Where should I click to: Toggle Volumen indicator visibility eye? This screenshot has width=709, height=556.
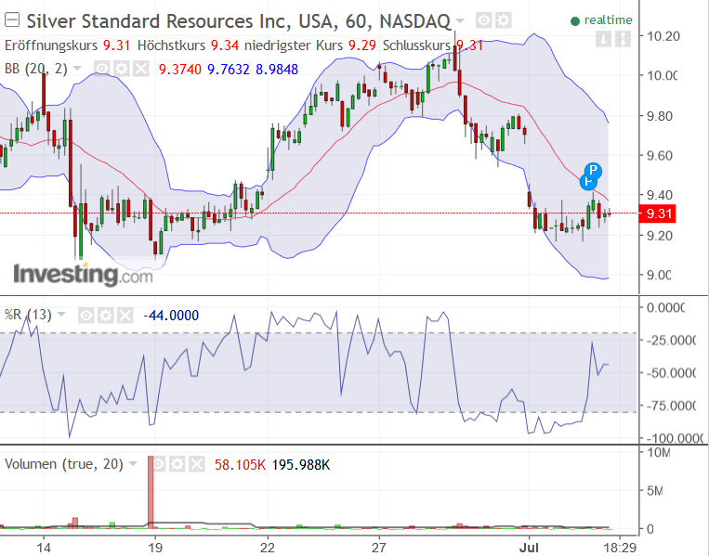pos(158,464)
